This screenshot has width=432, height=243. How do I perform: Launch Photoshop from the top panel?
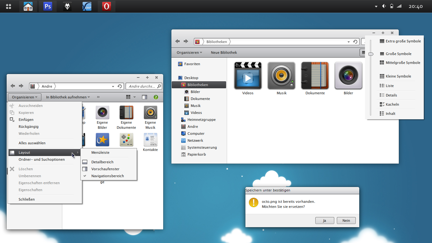click(48, 6)
